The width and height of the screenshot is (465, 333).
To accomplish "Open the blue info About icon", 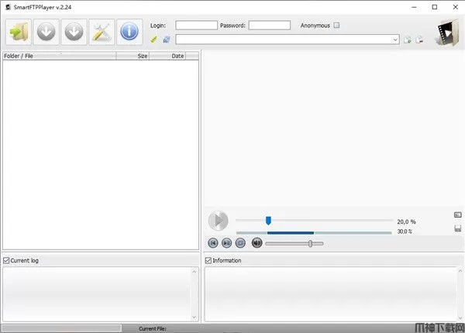I will (129, 32).
